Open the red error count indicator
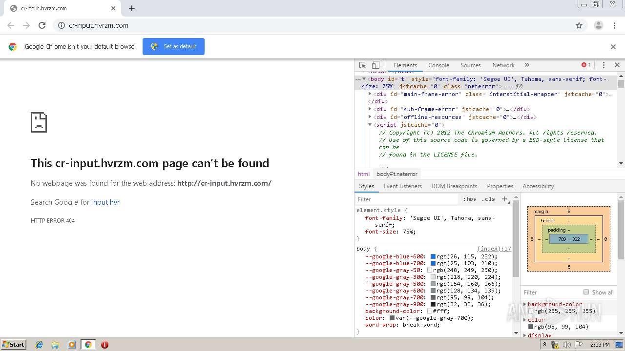Viewport: 625px width, 351px height. click(586, 65)
